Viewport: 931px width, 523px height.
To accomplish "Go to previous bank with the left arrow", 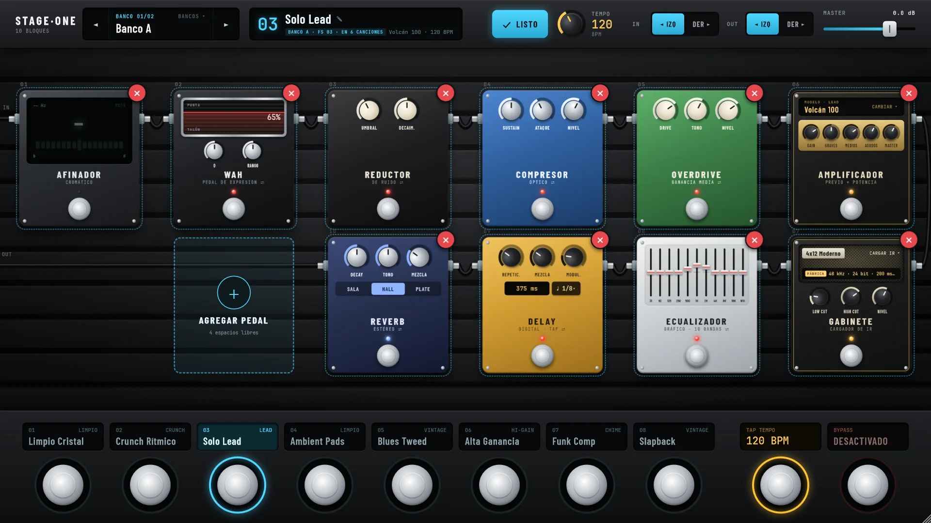I will (96, 24).
